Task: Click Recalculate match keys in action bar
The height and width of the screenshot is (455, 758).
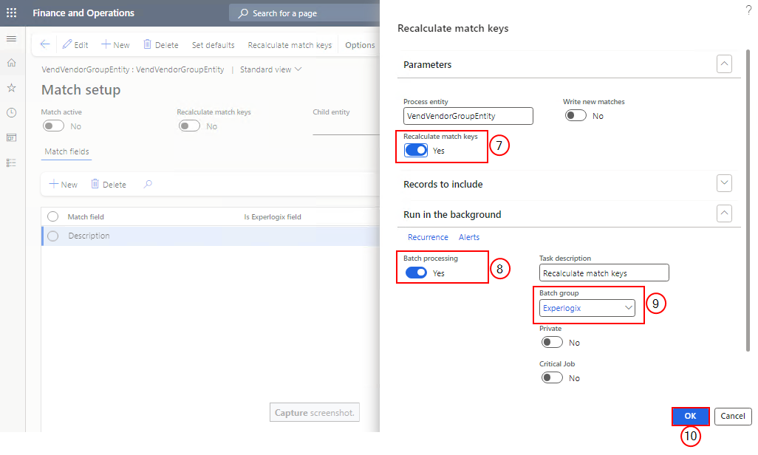Action: point(290,45)
